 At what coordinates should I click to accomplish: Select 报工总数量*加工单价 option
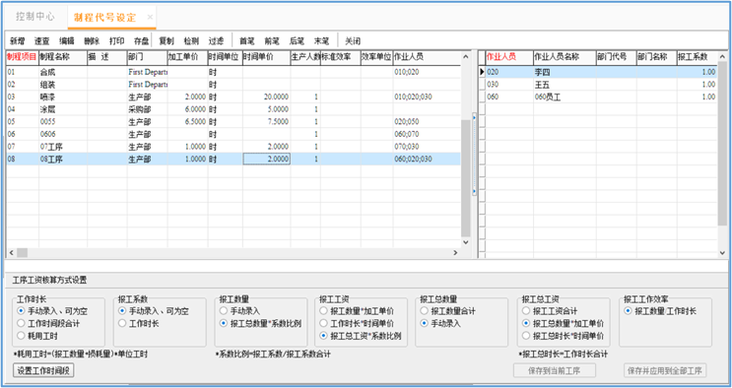click(x=564, y=323)
